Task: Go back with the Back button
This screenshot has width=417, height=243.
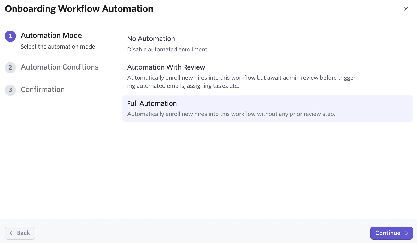Action: point(20,233)
